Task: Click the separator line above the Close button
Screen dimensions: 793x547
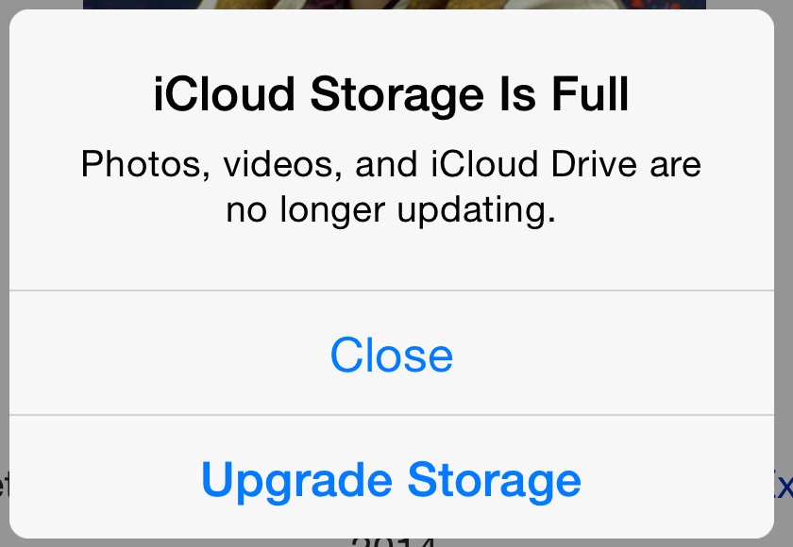Action: pos(392,290)
